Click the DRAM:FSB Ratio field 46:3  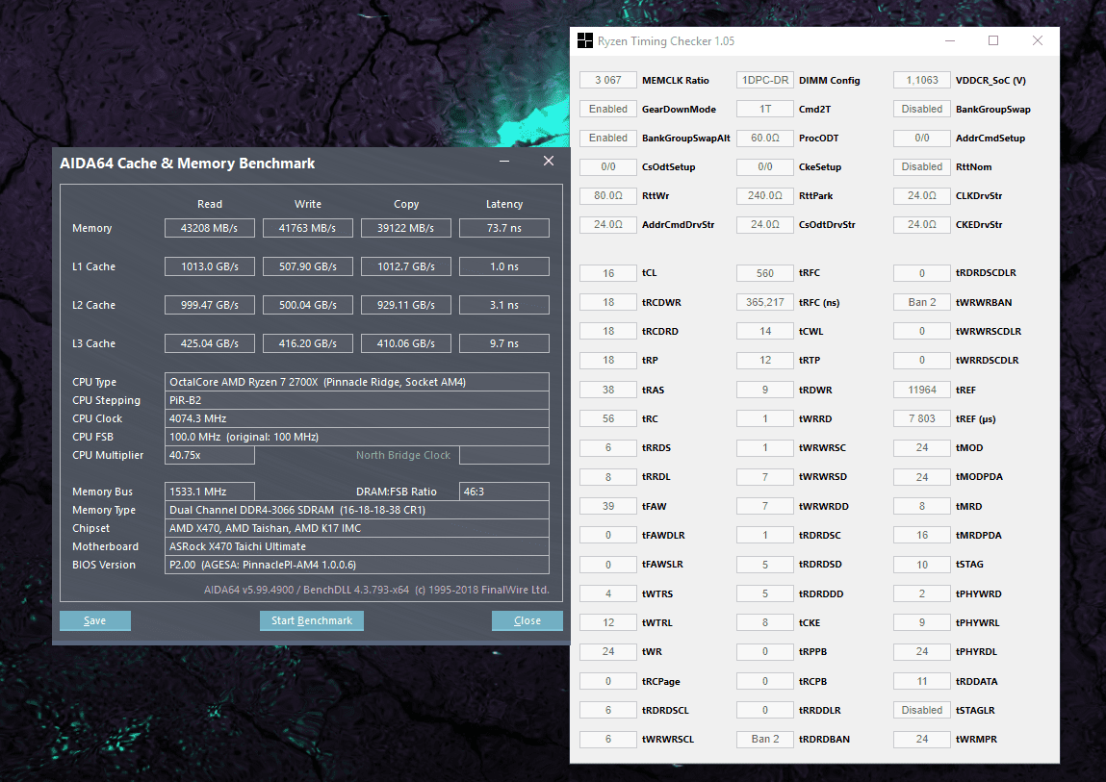(504, 492)
